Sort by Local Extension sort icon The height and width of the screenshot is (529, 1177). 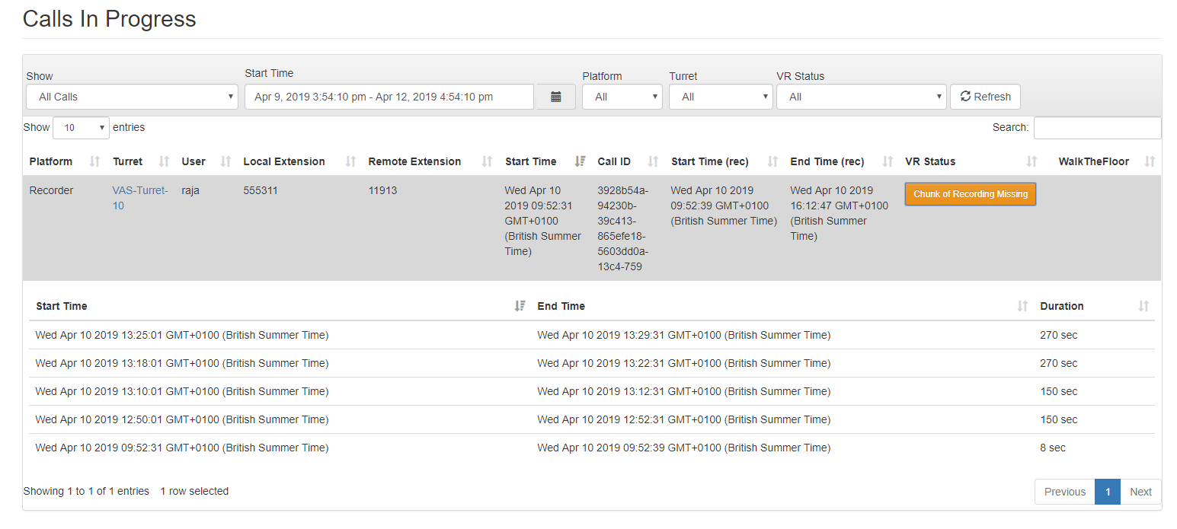click(x=350, y=161)
